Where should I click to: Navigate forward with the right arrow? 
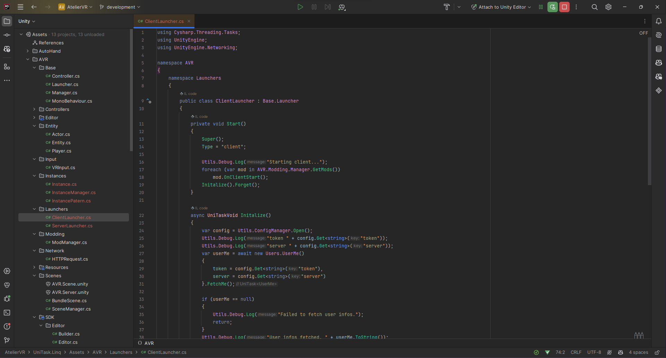pos(48,7)
